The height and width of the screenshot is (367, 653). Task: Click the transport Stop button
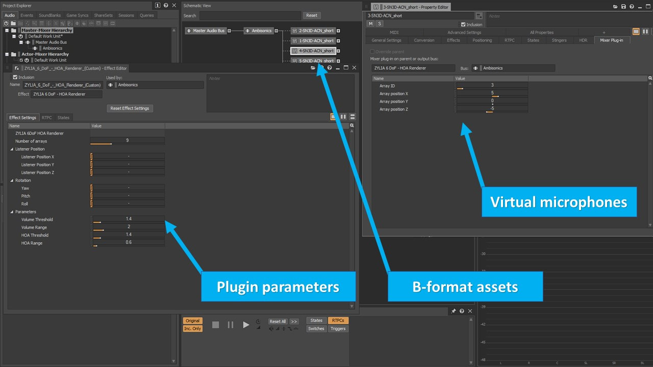point(215,325)
